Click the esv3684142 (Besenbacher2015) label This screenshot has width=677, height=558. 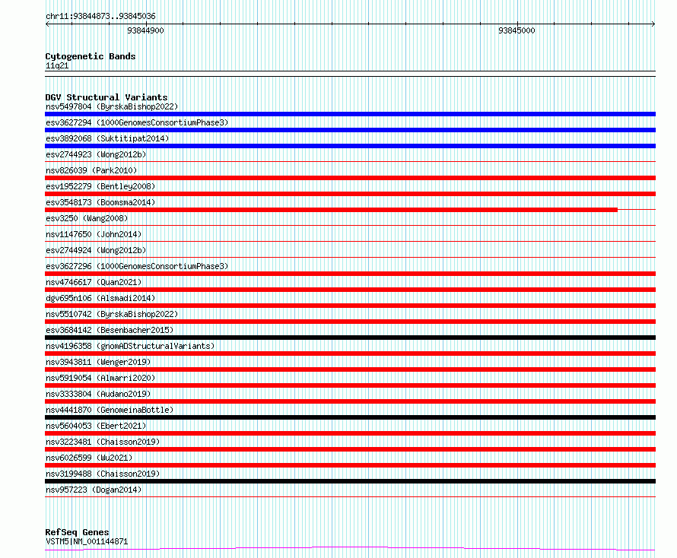(110, 330)
